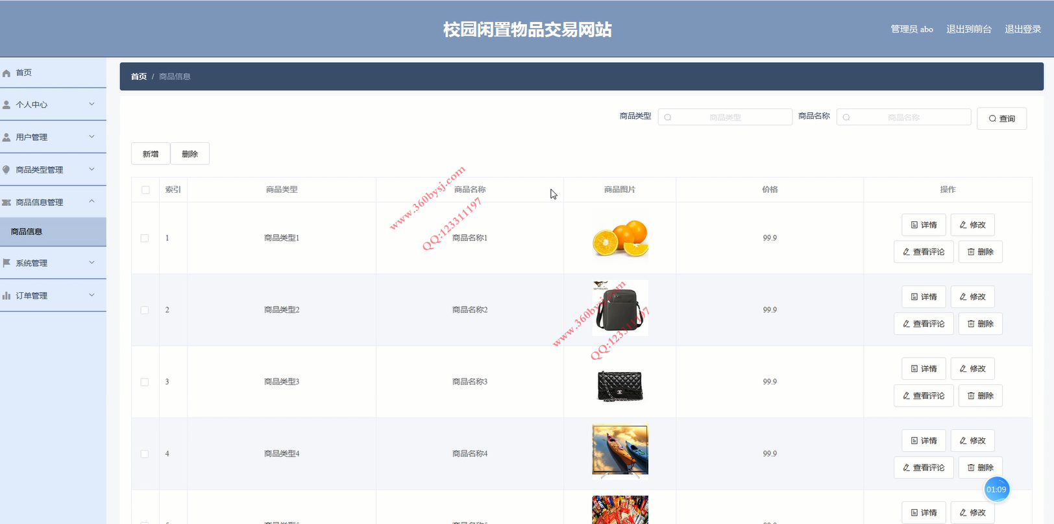Click the row delete for 商品名称1
1054x524 pixels.
pos(980,252)
